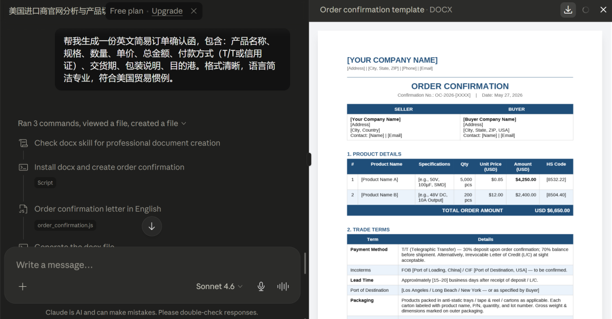Screen dimensions: 612x319
Task: Click the Lead Time term cell
Action: 372,280
